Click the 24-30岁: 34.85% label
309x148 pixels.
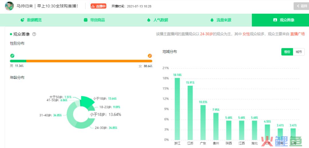(x=106, y=128)
